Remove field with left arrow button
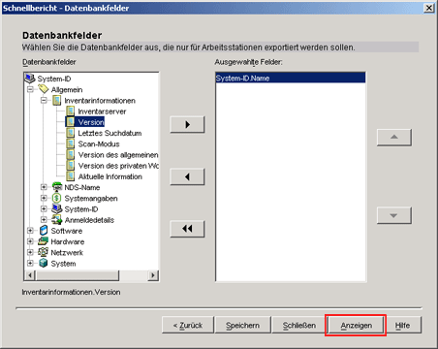438x349 pixels. (187, 176)
